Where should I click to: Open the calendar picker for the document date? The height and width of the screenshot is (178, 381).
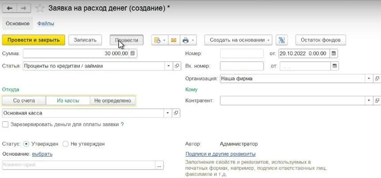[x=334, y=53]
